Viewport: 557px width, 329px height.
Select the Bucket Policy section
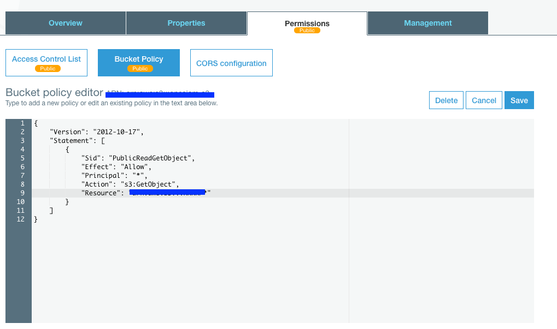pos(138,59)
